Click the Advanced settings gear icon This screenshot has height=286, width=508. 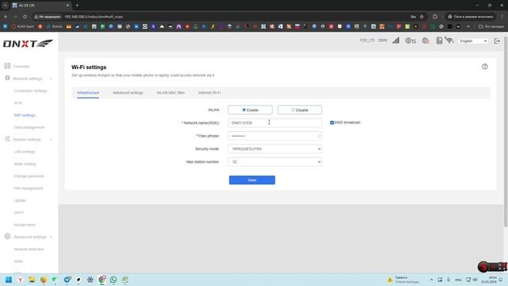[x=7, y=237]
